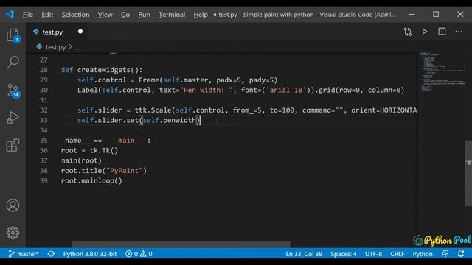Change file encoding UTF-8
This screenshot has width=472, height=265.
click(373, 254)
